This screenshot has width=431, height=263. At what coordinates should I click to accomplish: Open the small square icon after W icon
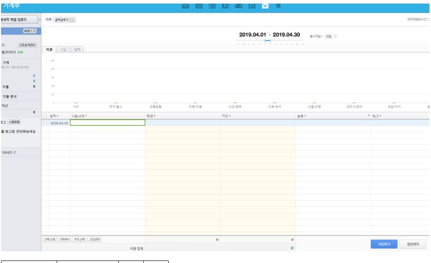pyautogui.click(x=278, y=6)
